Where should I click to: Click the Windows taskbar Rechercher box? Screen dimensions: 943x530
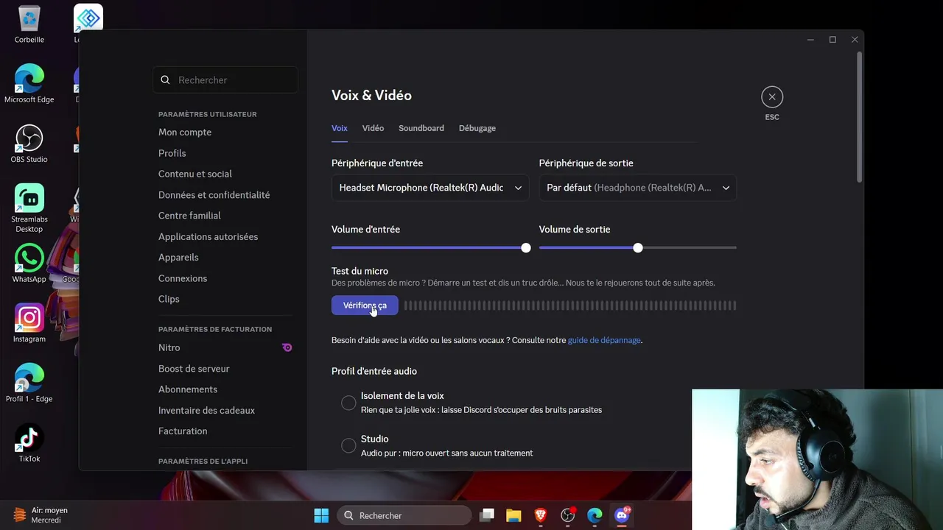coord(404,515)
